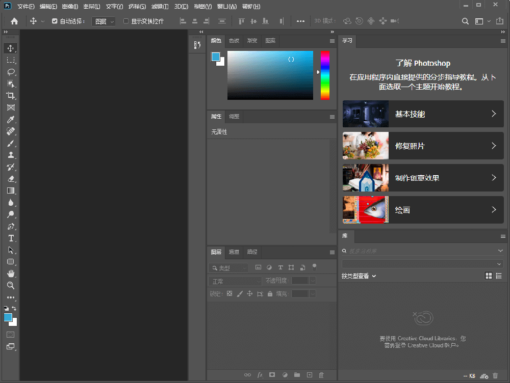Toggle the layer filter on/off switch
Viewport: 510px width, 383px height.
(x=314, y=267)
